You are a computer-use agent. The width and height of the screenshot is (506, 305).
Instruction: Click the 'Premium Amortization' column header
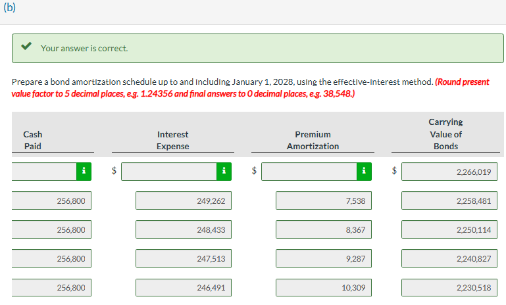[313, 140]
